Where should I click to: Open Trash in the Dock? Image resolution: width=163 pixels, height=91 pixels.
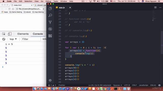pos(128,89)
